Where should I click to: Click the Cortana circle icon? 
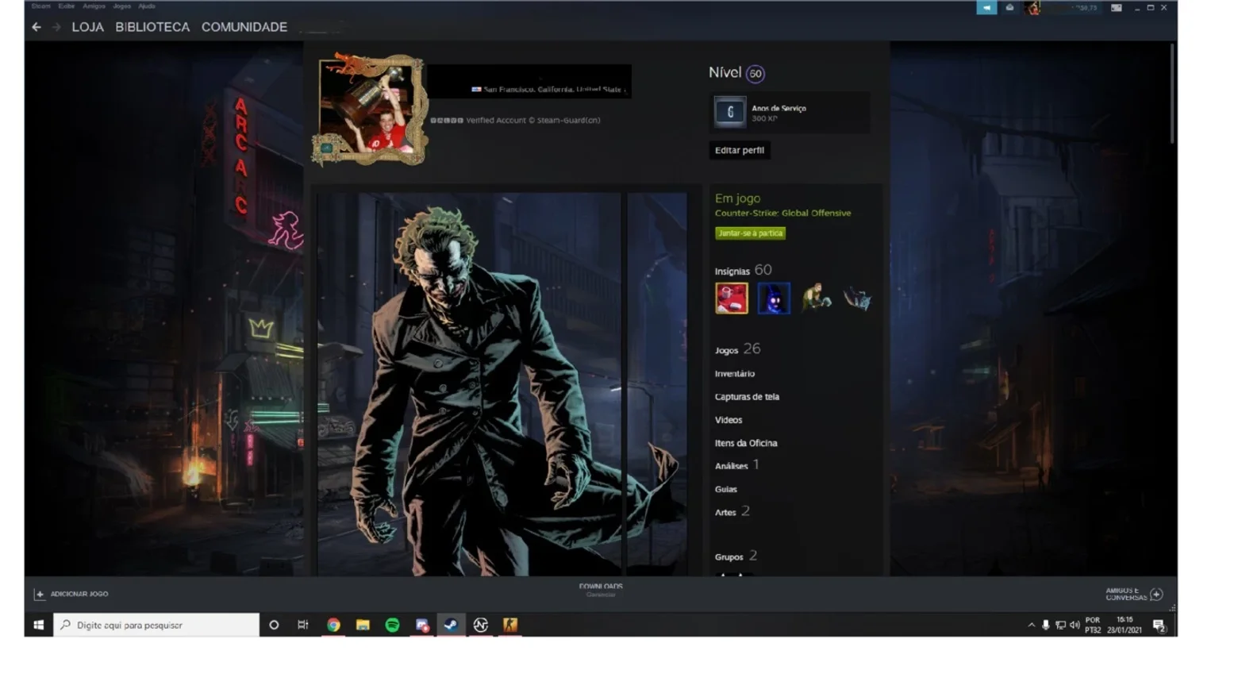coord(274,625)
